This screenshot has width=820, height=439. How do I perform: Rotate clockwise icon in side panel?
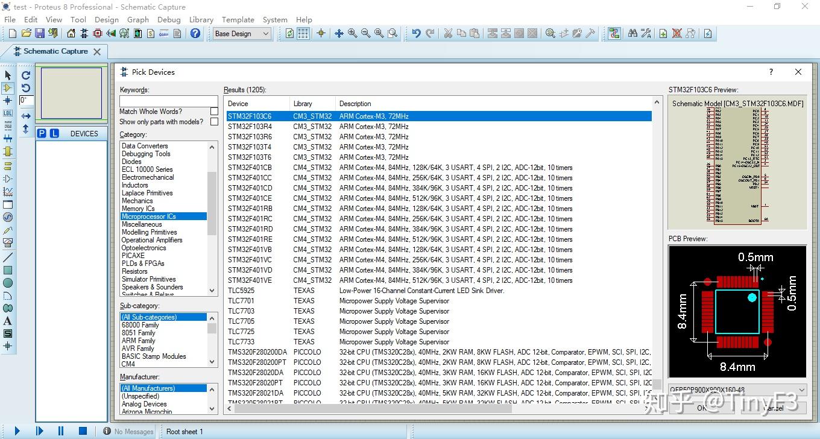click(26, 75)
